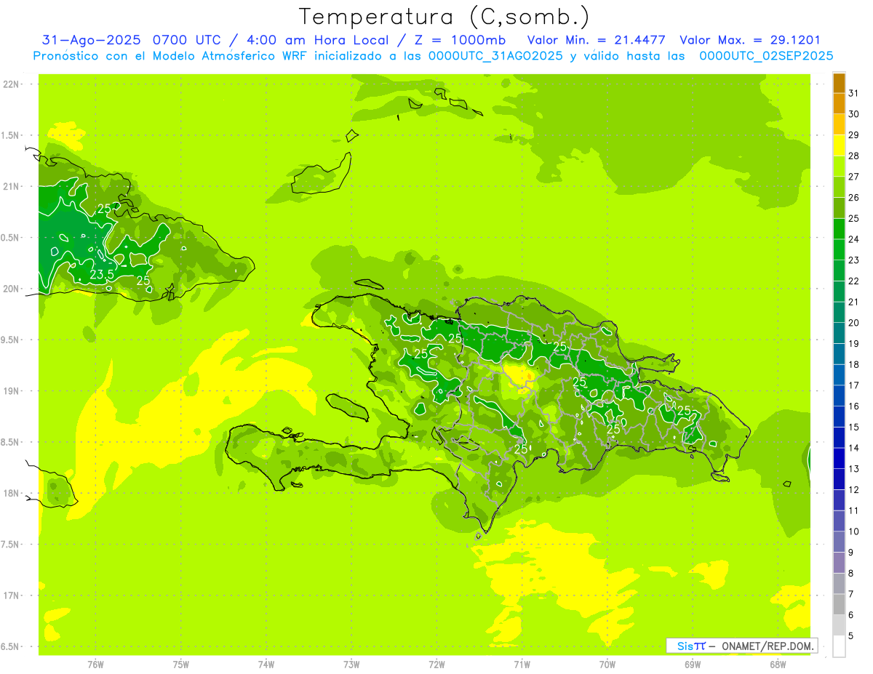This screenshot has width=873, height=674.
Task: Click the '19N' latitude axis label
Action: pos(11,391)
